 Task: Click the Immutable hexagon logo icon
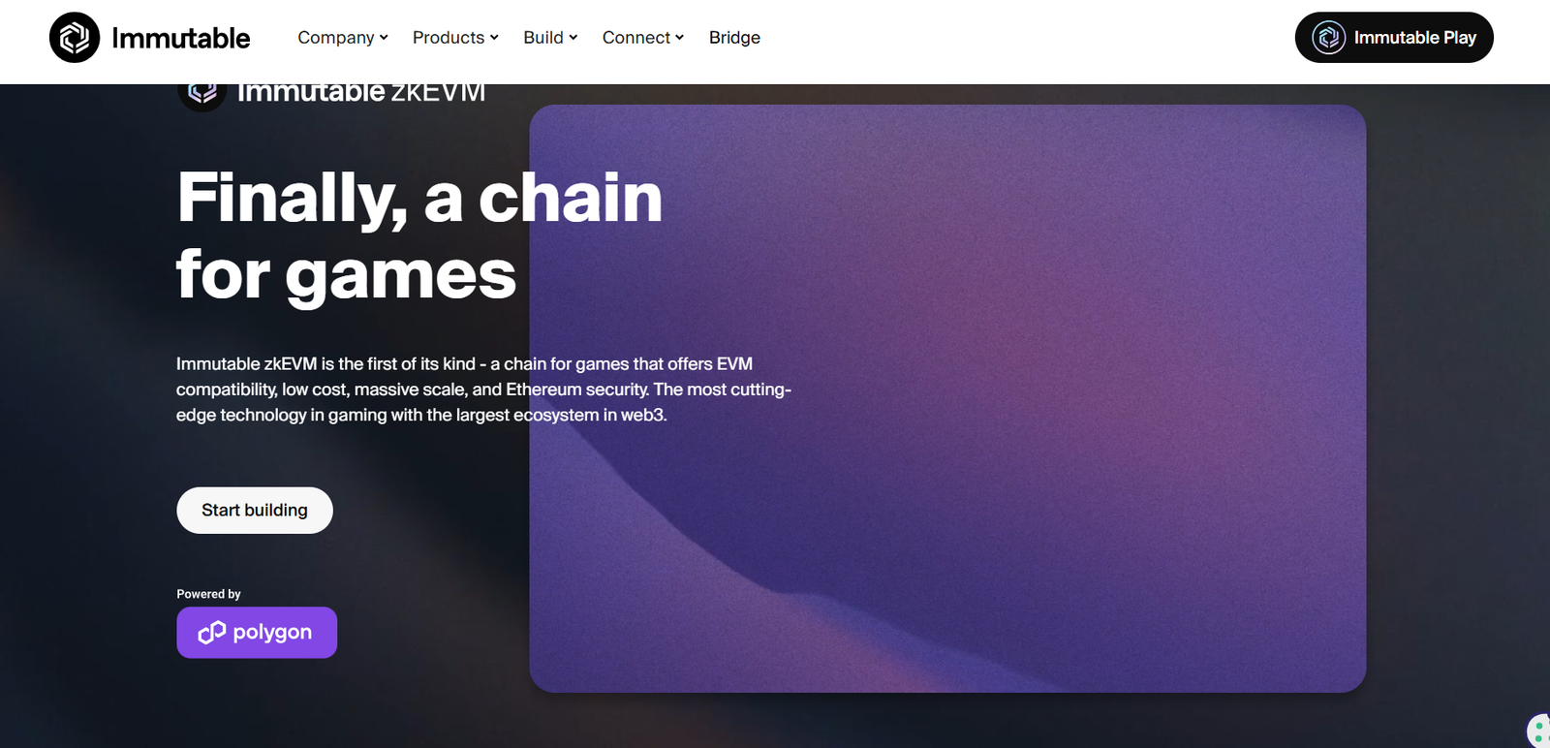[75, 38]
